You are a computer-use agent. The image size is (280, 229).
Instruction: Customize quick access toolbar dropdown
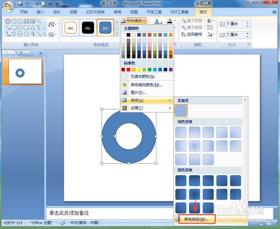(x=67, y=3)
